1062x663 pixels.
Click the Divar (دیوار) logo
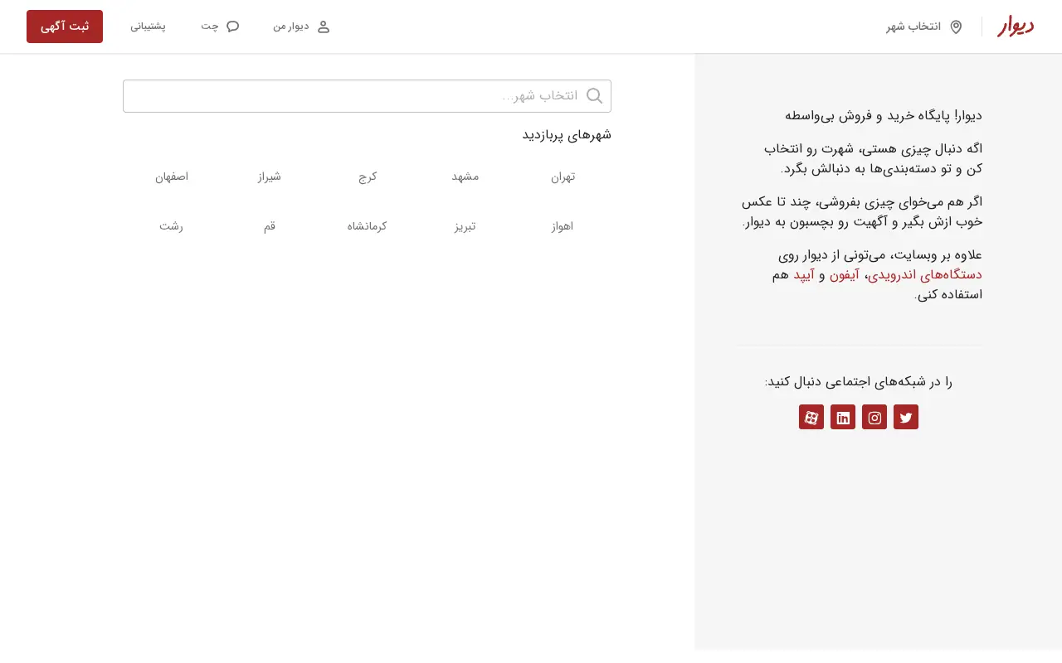[x=1016, y=27]
